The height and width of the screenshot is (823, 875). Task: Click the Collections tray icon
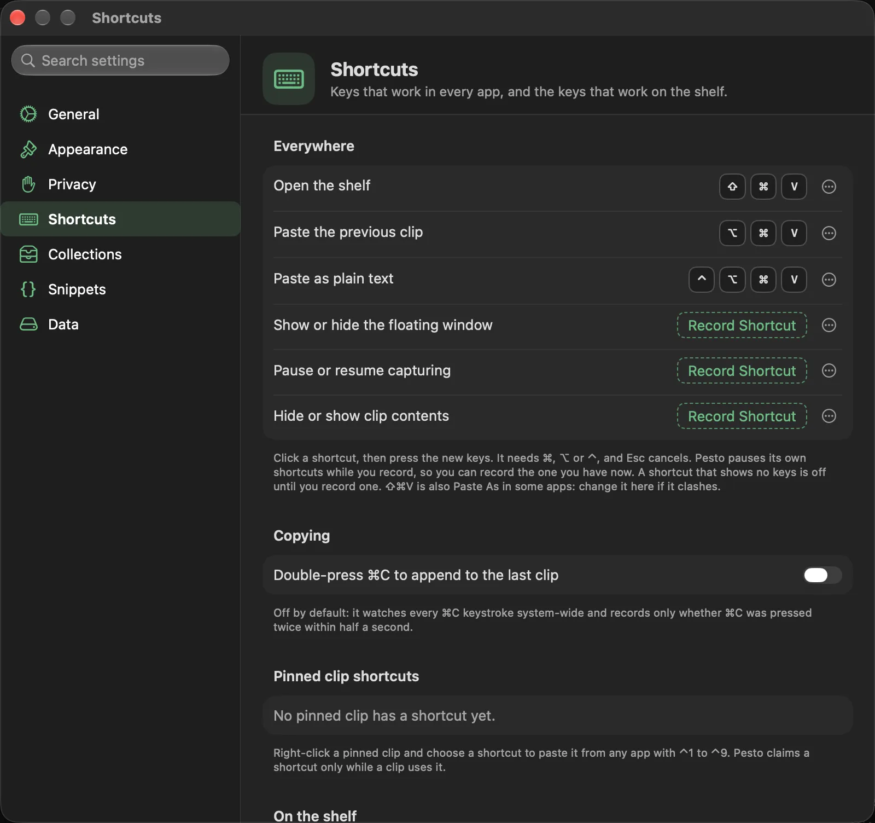28,254
